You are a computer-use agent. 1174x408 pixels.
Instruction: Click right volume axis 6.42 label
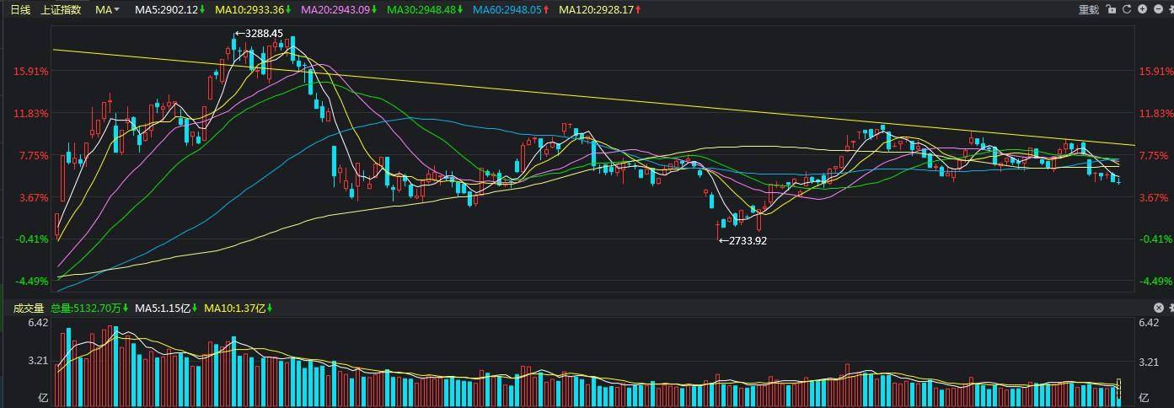point(1148,323)
